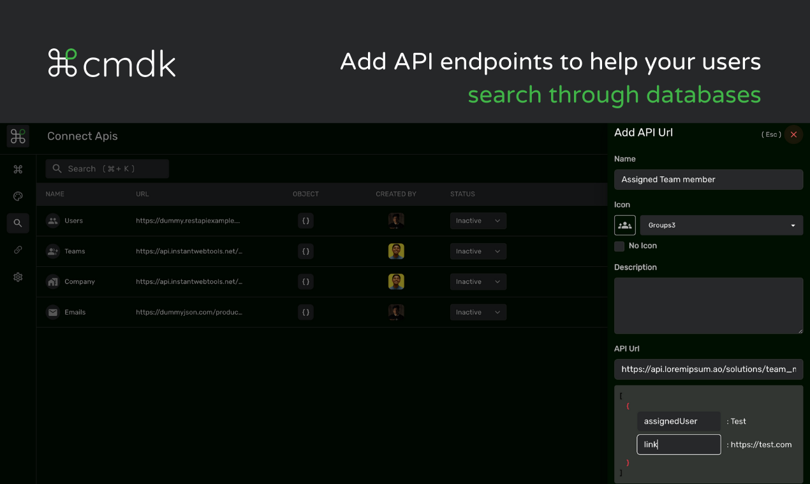Screen dimensions: 810x484
Task: Open the Emails row status dropdown
Action: (478, 312)
